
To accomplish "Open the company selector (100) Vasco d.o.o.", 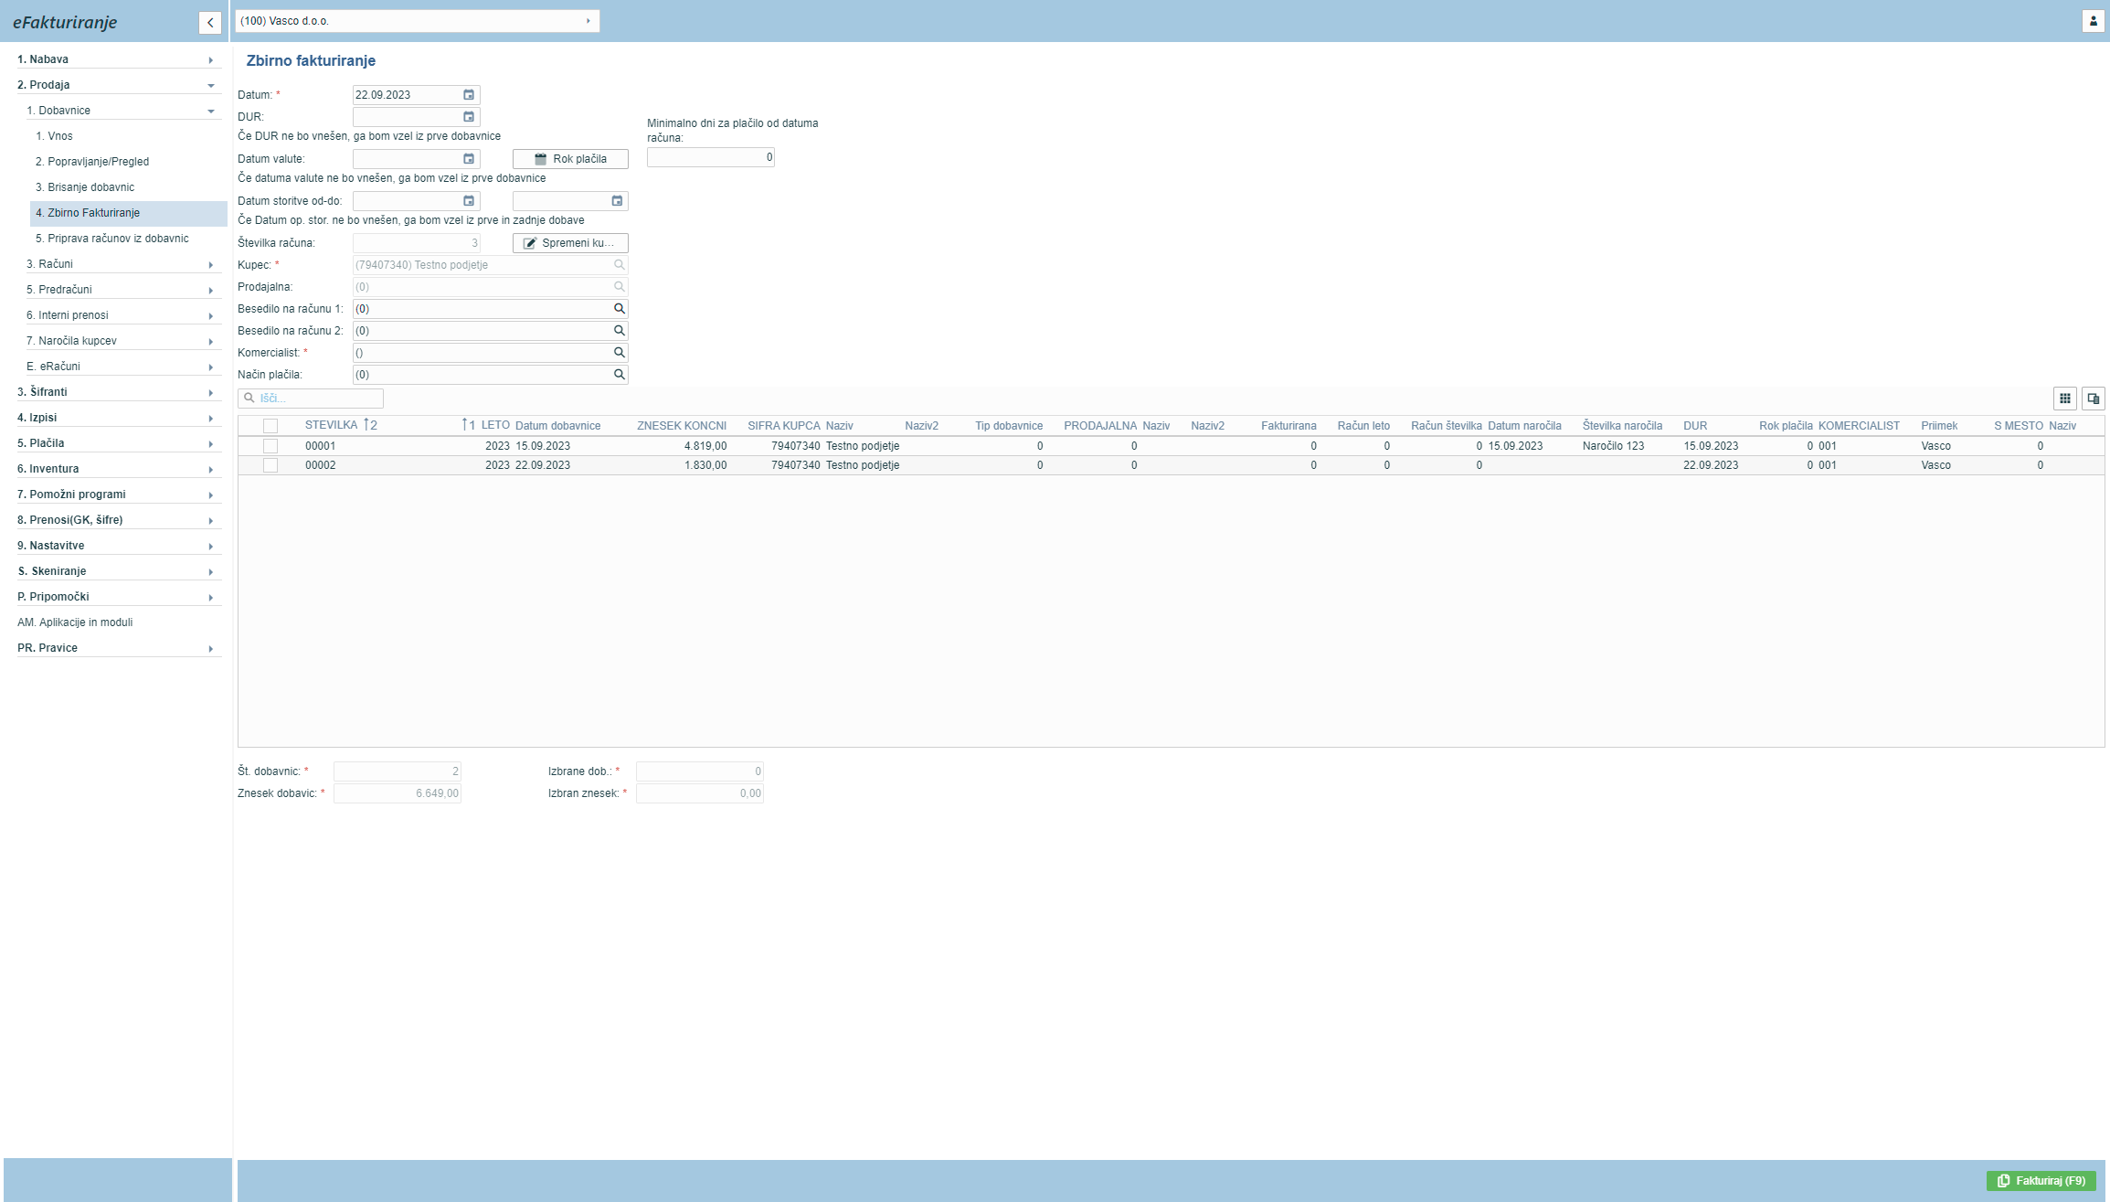I will [417, 21].
